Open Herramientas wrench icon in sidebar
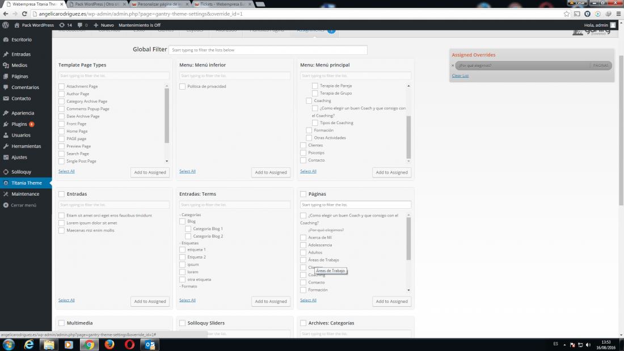 (6, 146)
